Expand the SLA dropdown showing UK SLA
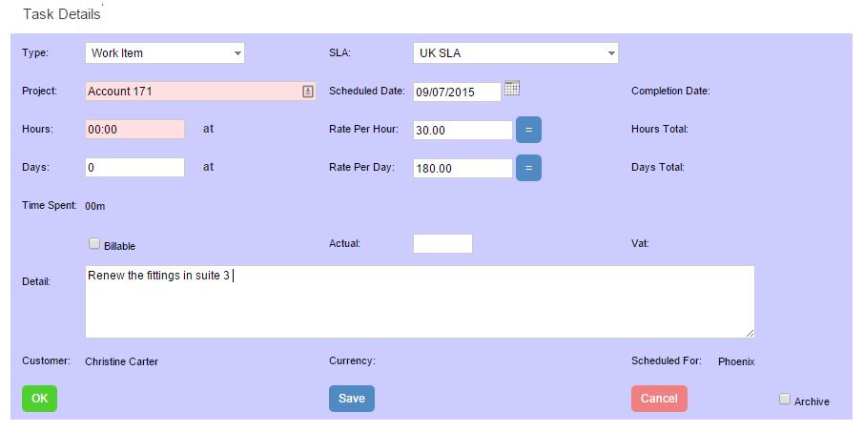Image resolution: width=863 pixels, height=432 pixels. click(515, 53)
